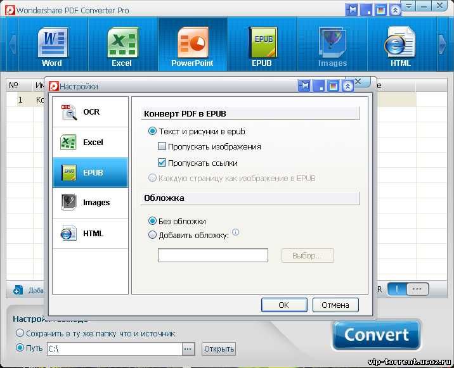Viewport: 454px width, 368px height.
Task: Select the 'Путь' output radio button
Action: [20, 348]
